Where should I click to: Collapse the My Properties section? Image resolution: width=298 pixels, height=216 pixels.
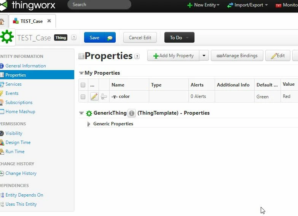pos(81,73)
